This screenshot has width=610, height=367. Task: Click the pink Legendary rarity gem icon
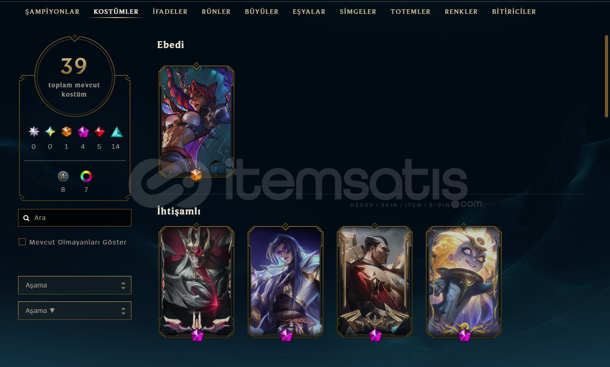coord(83,132)
